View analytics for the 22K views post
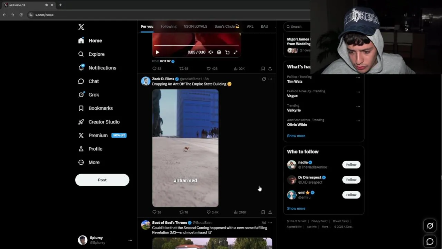The image size is (442, 249). click(239, 68)
